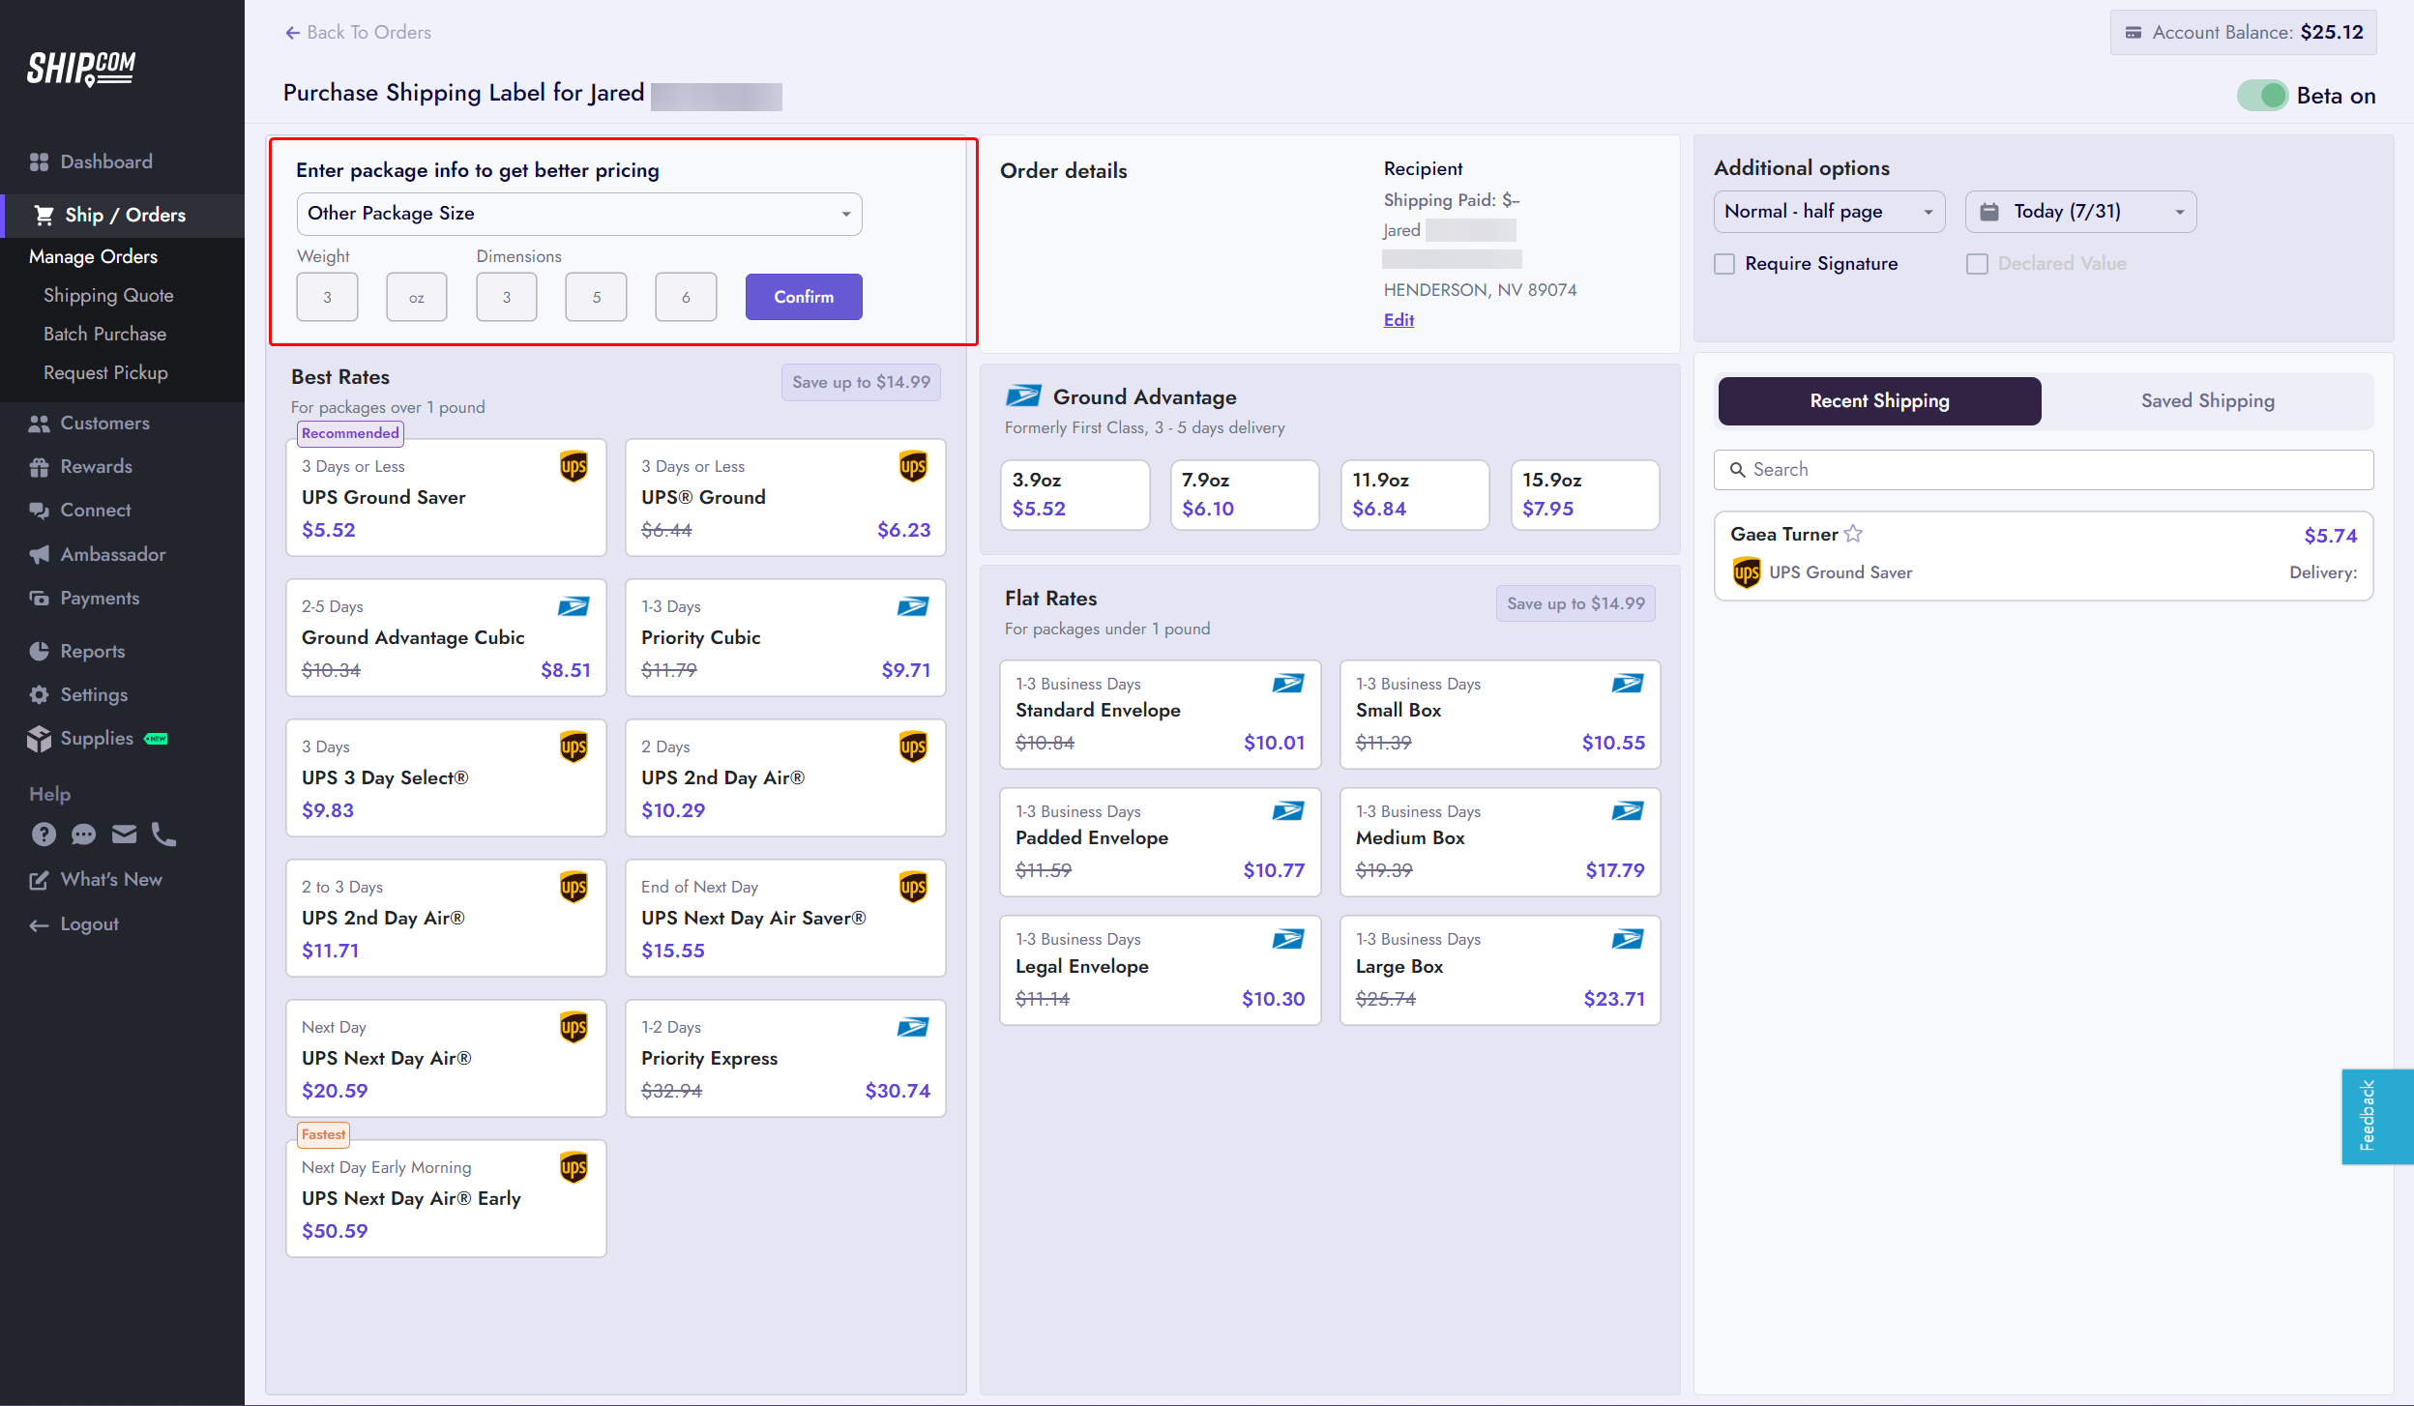The image size is (2414, 1406).
Task: Open the Today (7/31) date dropdown
Action: (x=2080, y=211)
